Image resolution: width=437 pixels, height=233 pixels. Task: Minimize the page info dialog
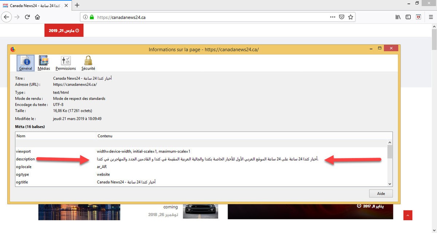(x=371, y=48)
